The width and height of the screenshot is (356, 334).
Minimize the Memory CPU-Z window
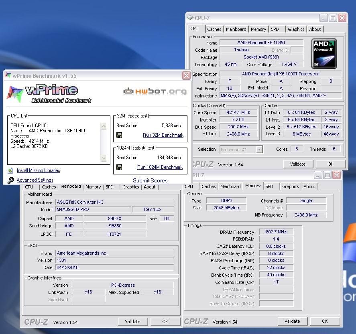318,175
